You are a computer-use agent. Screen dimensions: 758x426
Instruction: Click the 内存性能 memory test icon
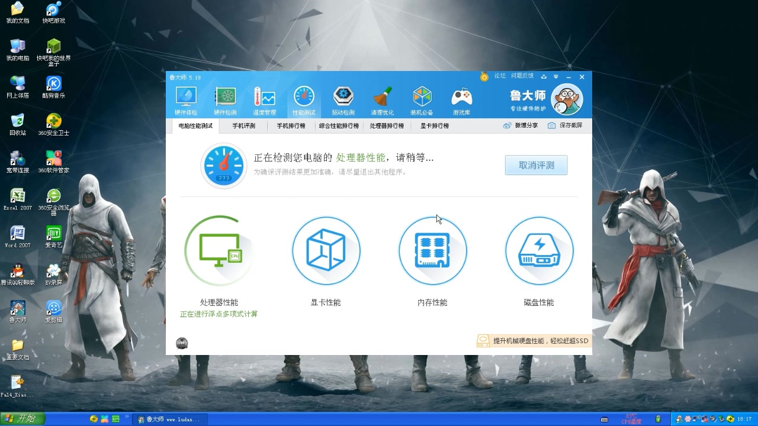(x=432, y=251)
